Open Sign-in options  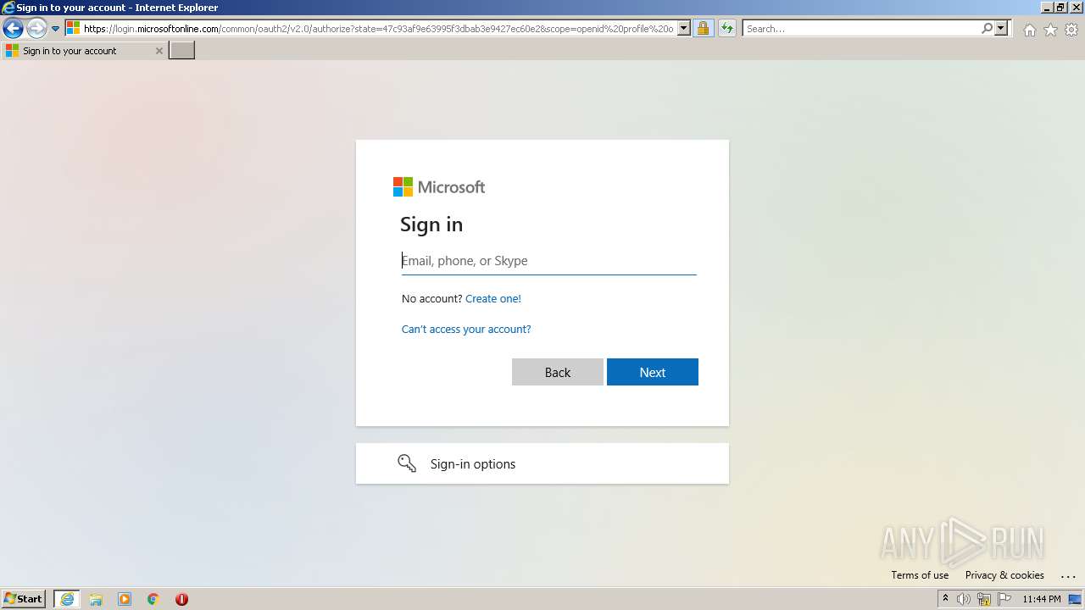[542, 463]
